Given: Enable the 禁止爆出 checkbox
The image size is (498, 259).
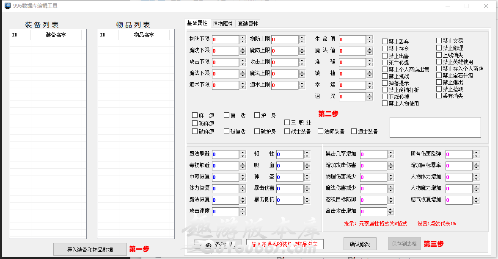Looking at the screenshot, I should tap(439, 82).
